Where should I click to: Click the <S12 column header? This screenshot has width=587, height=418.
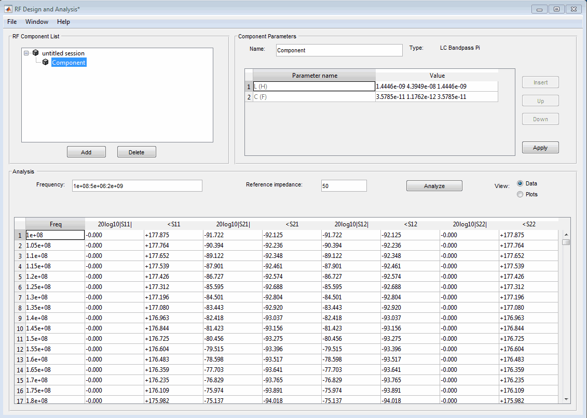click(411, 224)
